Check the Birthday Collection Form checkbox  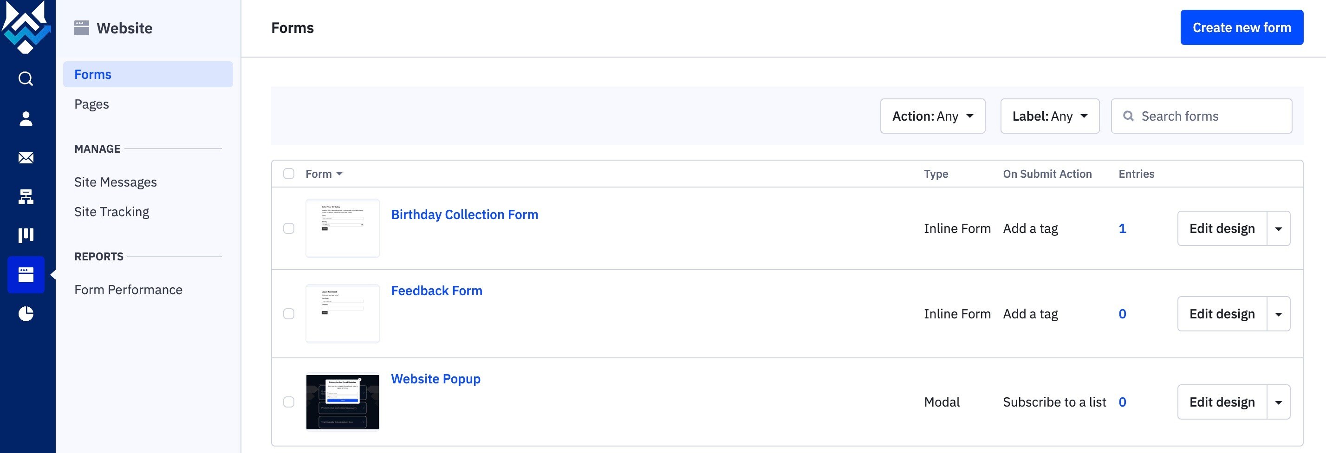point(289,228)
